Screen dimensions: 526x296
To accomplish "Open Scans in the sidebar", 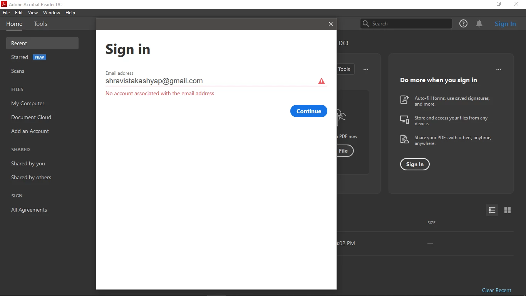I will tap(18, 71).
